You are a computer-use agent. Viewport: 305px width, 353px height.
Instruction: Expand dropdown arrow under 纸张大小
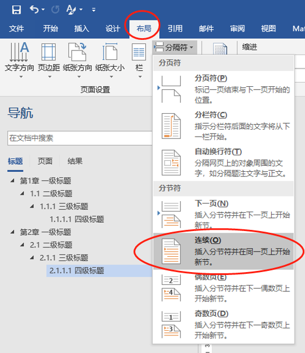tap(111, 77)
